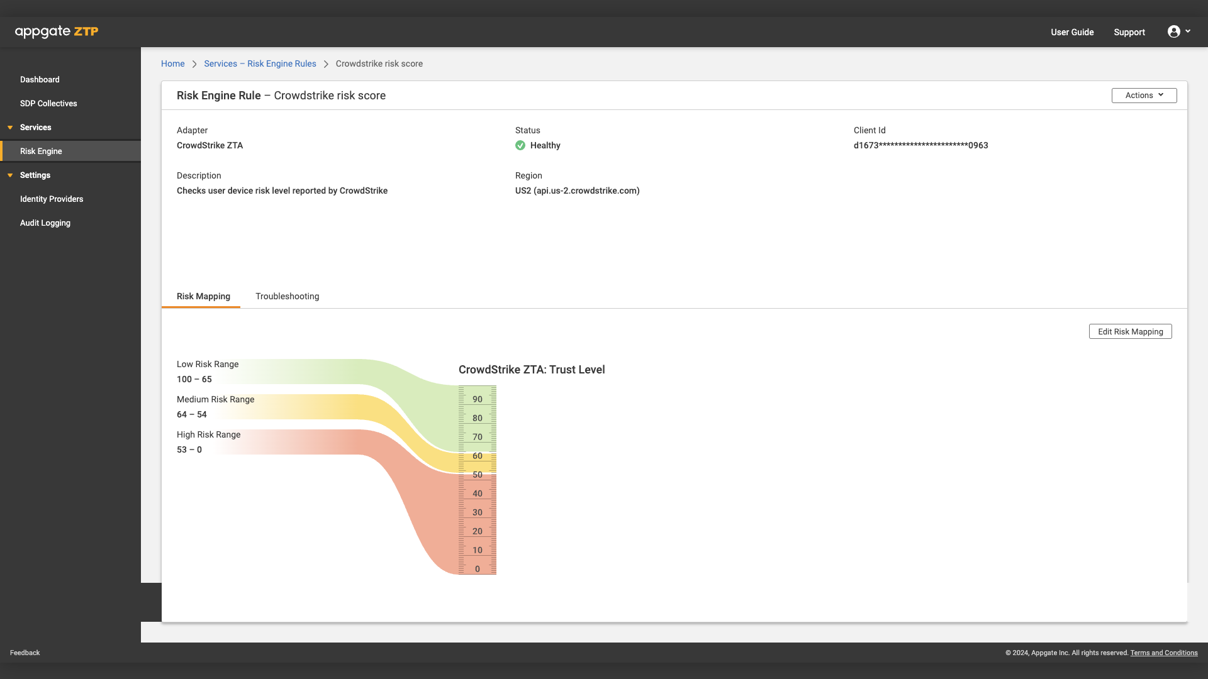Collapse the Settings sidebar section arrow
The width and height of the screenshot is (1208, 679).
pos(10,175)
